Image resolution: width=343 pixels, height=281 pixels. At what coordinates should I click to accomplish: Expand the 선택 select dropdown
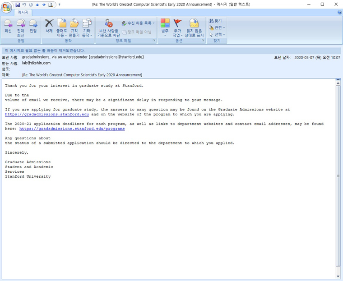(x=217, y=35)
